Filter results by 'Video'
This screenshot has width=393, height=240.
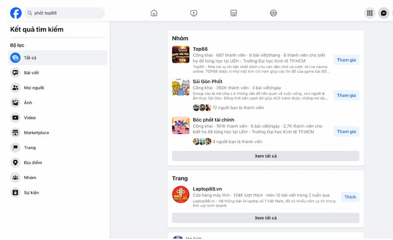point(30,118)
